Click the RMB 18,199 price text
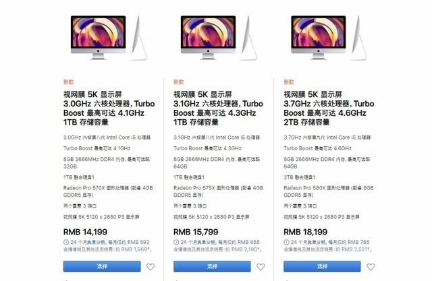This screenshot has width=432, height=281. [x=306, y=232]
